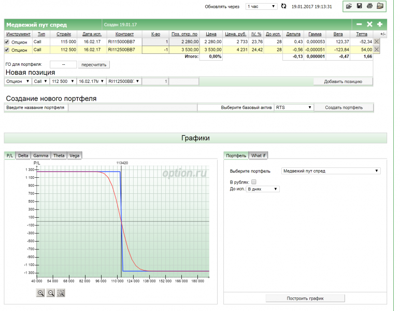Expand the 'Медвежий пут спред' portfolio selector

[331, 171]
